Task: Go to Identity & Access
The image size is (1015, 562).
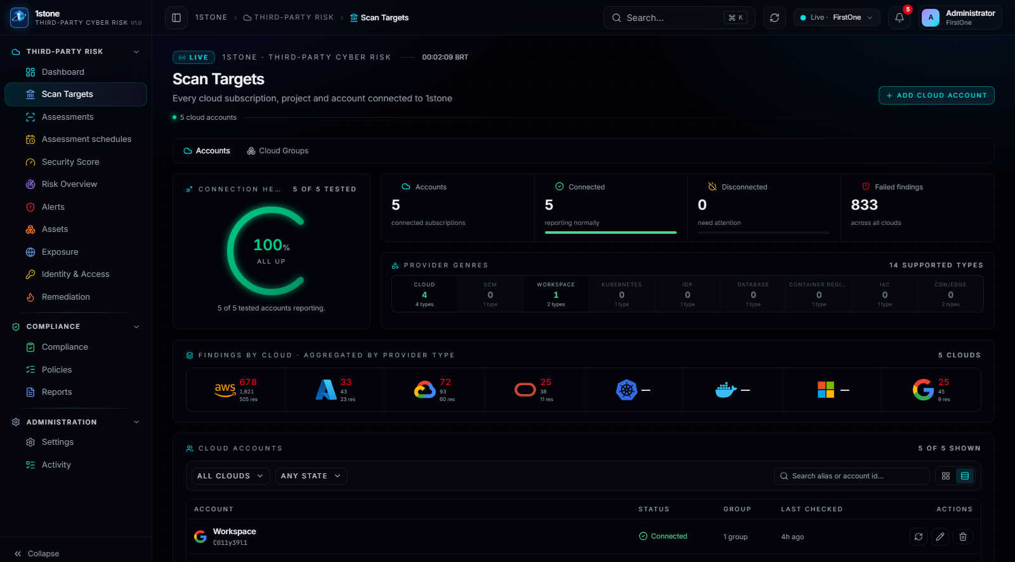Action: click(75, 274)
